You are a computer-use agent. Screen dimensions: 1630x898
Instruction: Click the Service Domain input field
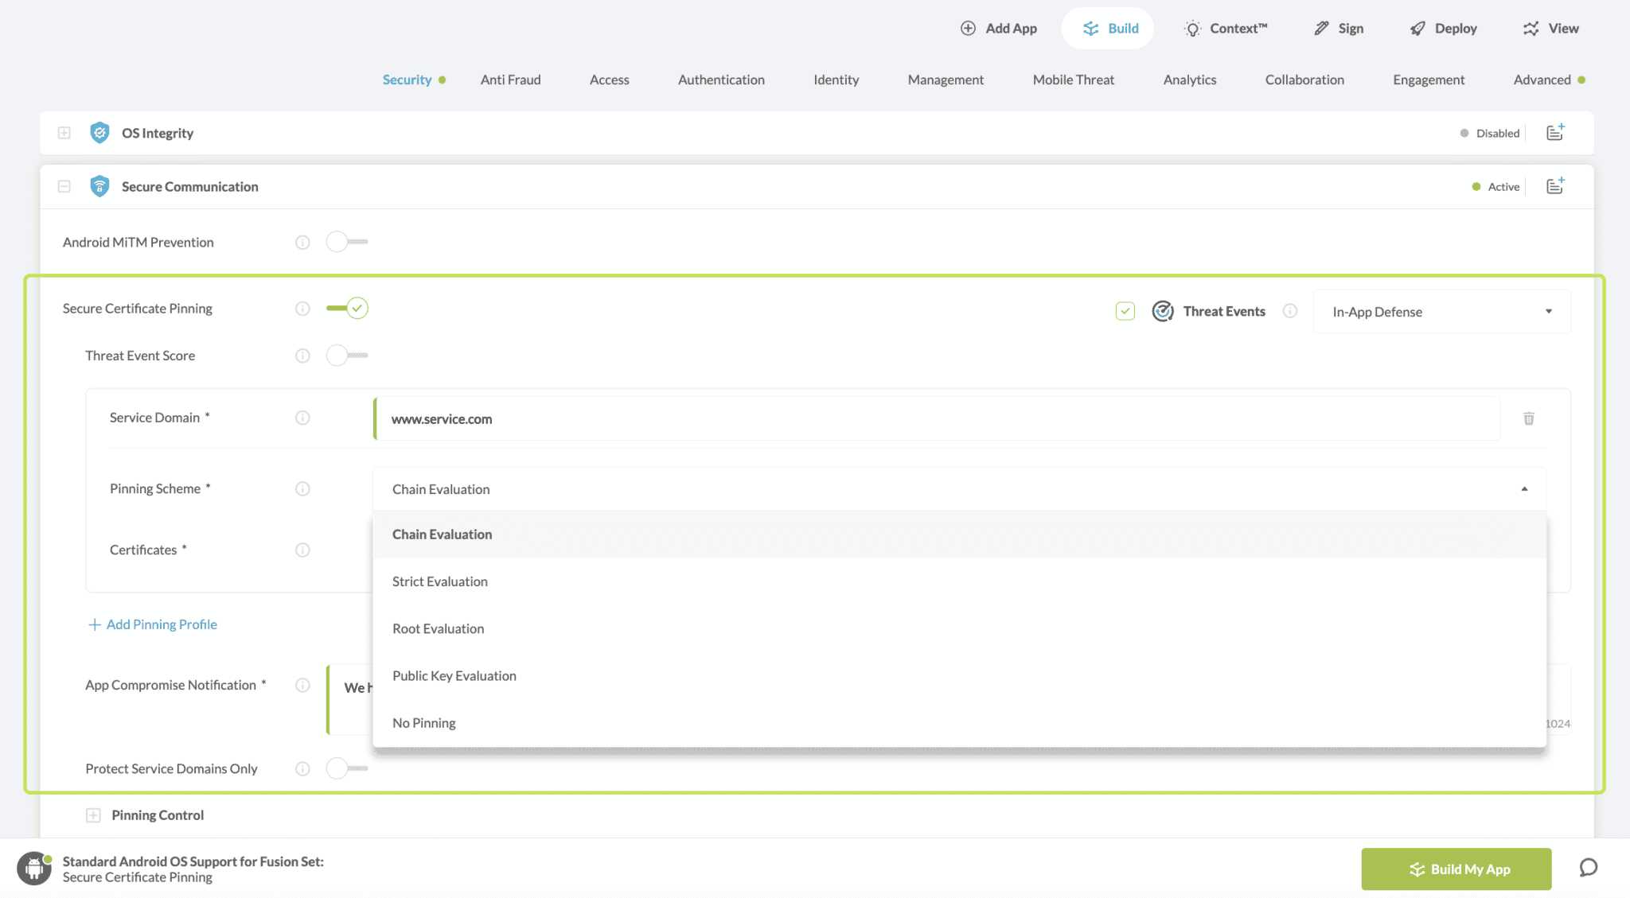[936, 419]
